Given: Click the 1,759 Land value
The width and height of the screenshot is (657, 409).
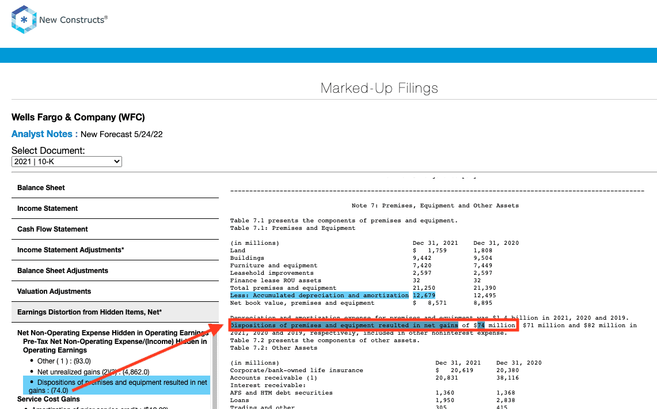Looking at the screenshot, I should pos(437,251).
